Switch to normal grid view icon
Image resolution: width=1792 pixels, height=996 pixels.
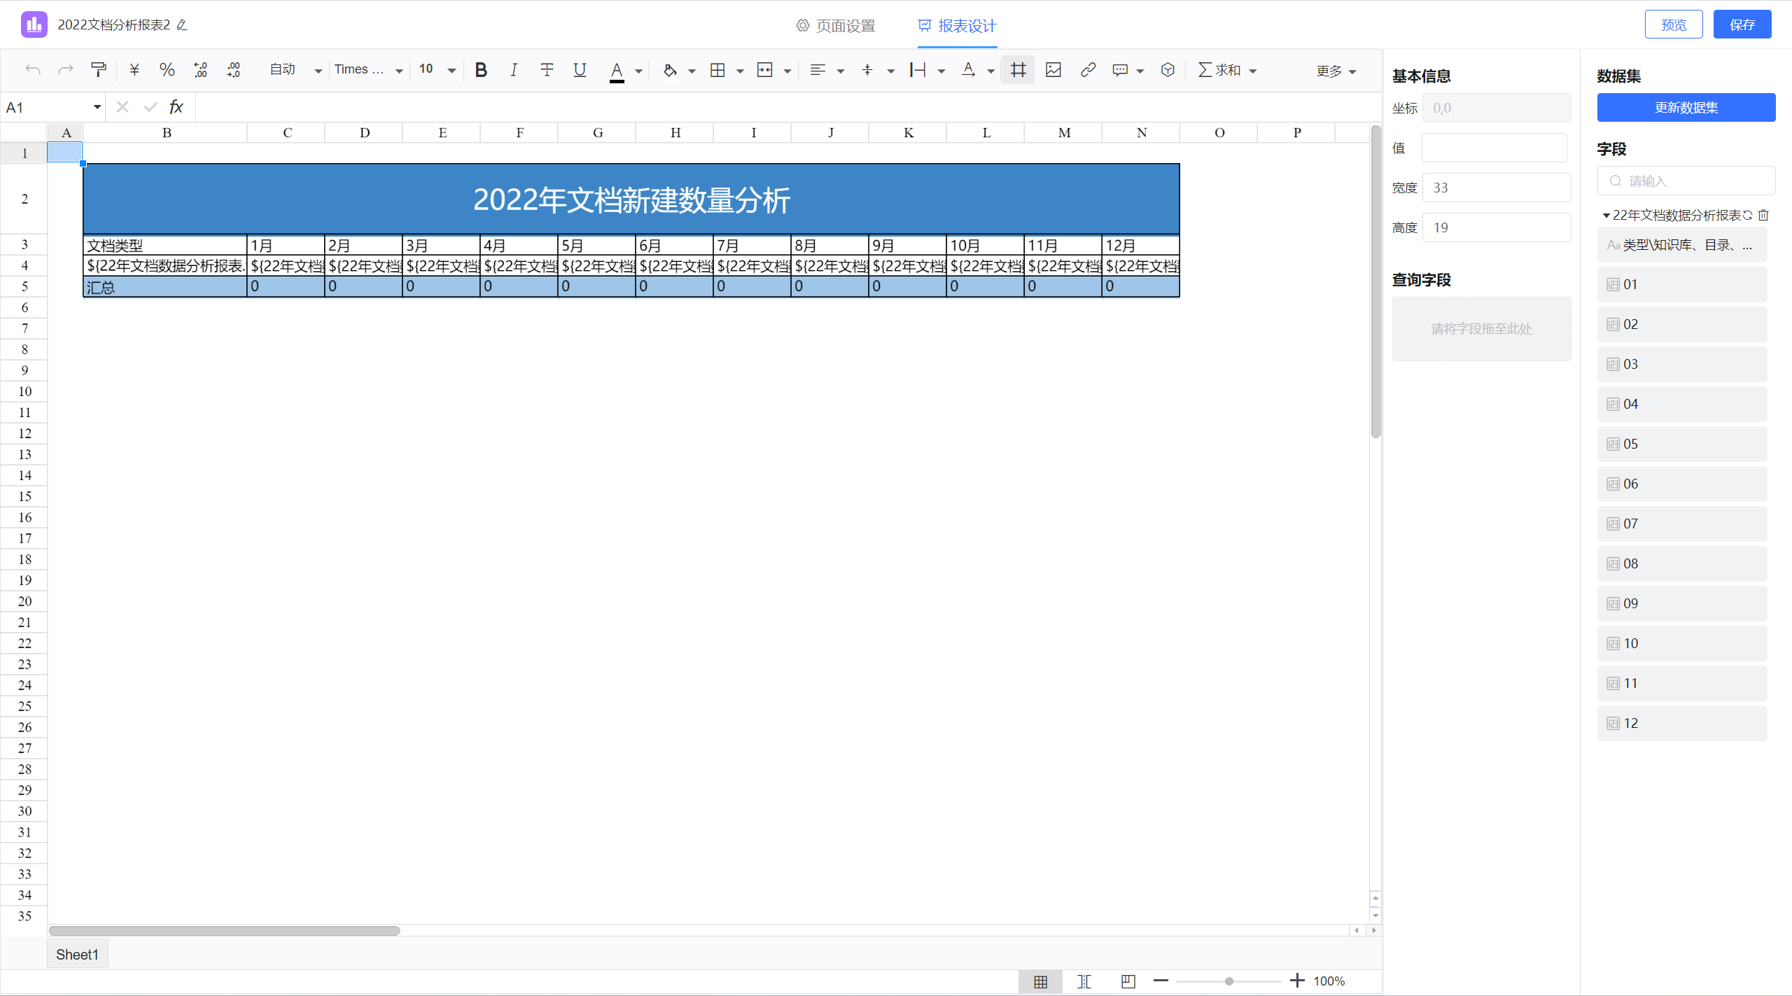click(x=1041, y=981)
